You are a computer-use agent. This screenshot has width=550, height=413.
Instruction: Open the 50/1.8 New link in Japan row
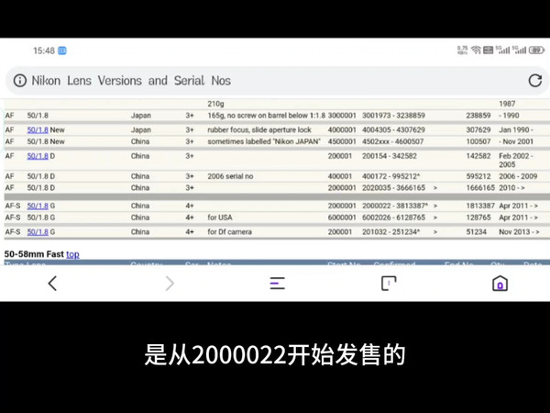(x=38, y=129)
